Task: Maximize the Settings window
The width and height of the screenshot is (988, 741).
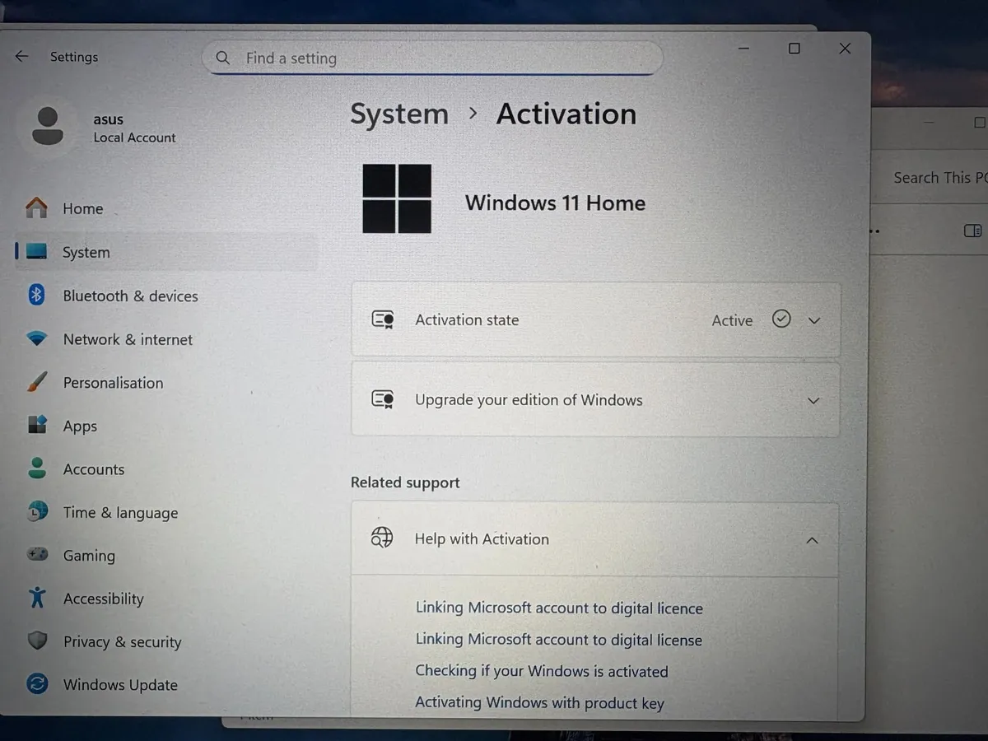Action: [795, 49]
